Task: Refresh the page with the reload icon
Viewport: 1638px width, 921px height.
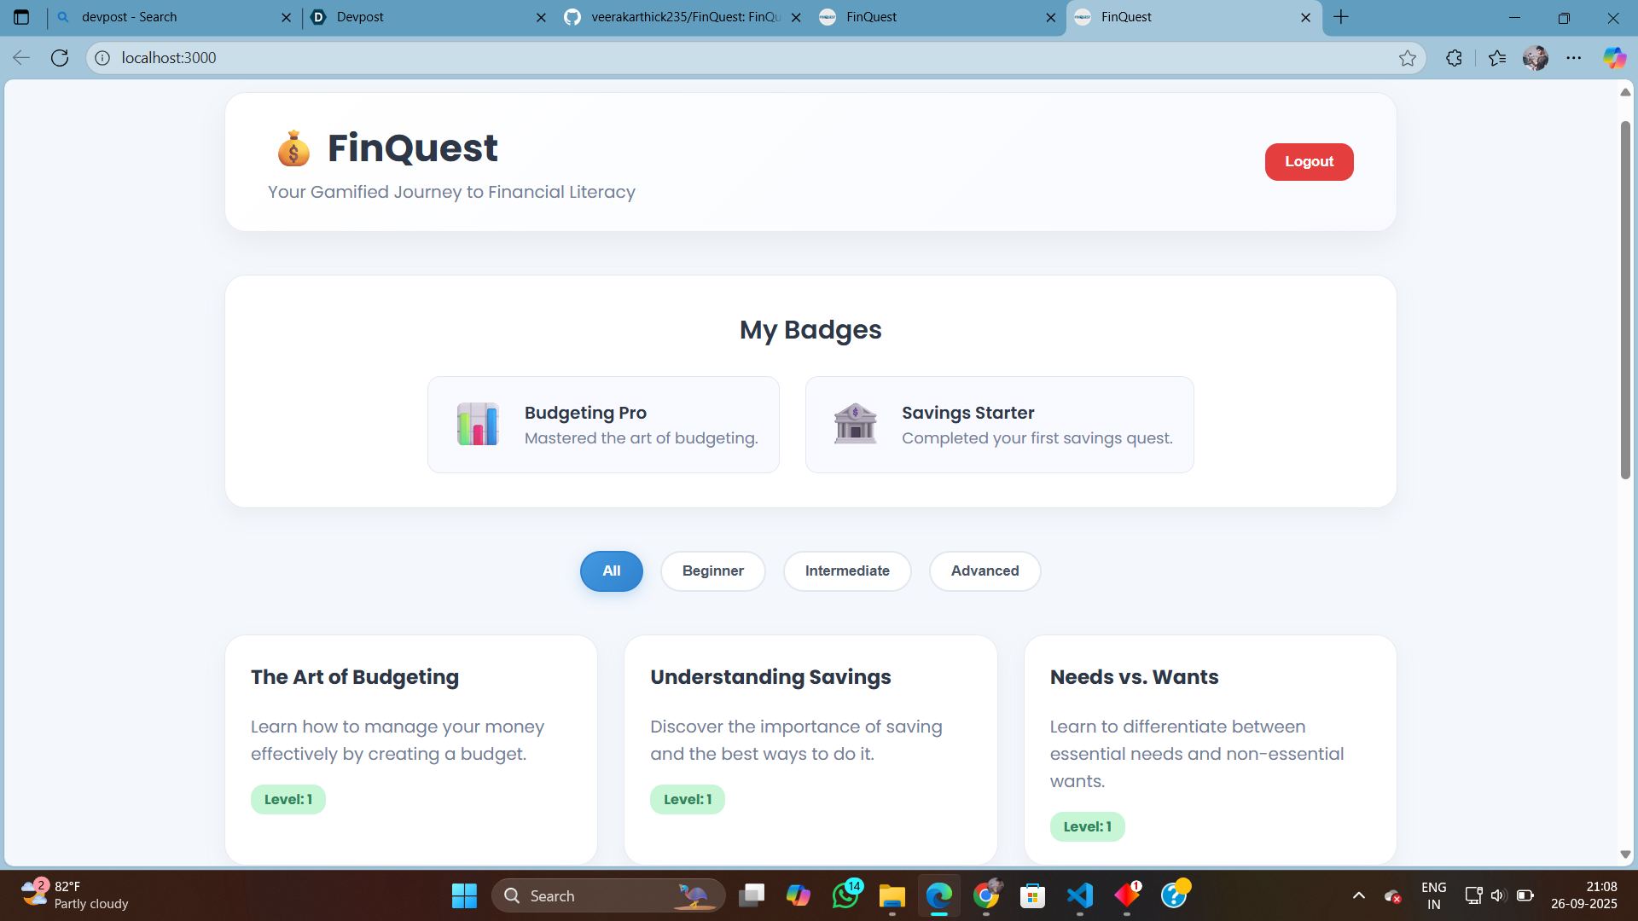Action: point(60,58)
